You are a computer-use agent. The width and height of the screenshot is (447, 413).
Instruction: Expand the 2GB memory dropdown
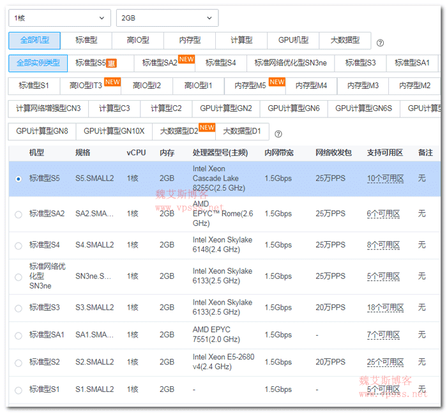pyautogui.click(x=167, y=18)
